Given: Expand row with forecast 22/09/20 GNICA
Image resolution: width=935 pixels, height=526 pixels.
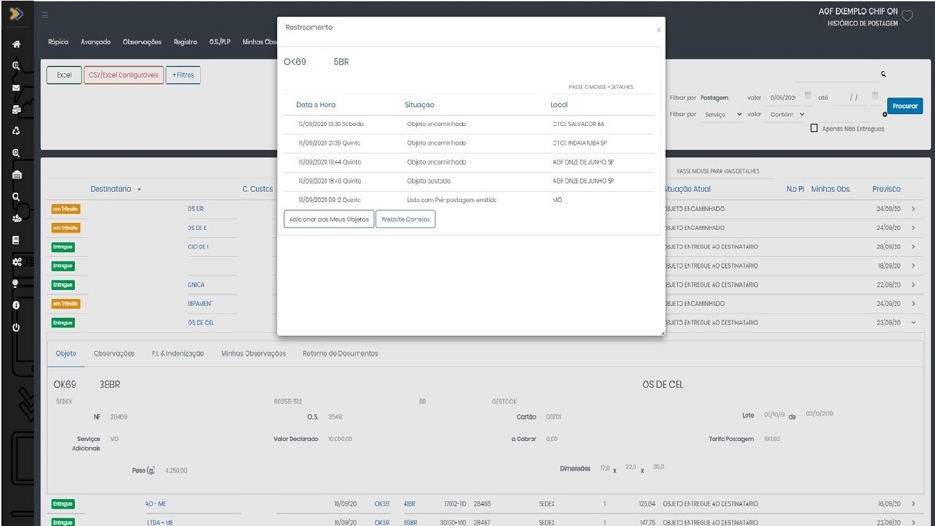Looking at the screenshot, I should [914, 284].
